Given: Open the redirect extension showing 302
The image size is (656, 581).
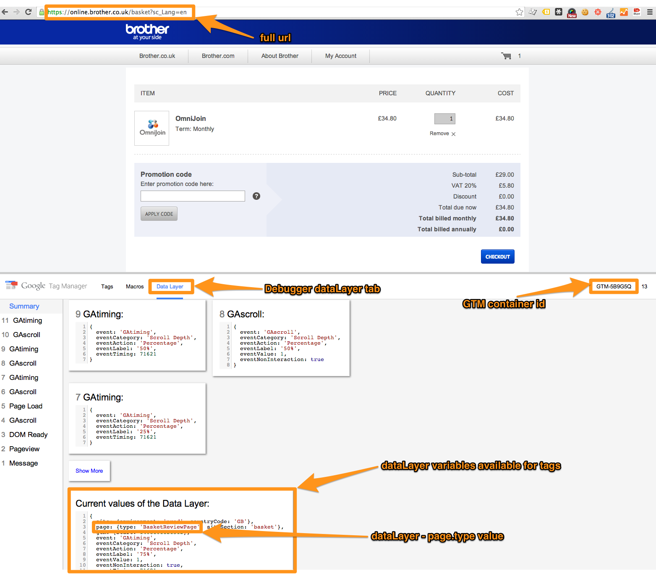Looking at the screenshot, I should pos(611,13).
